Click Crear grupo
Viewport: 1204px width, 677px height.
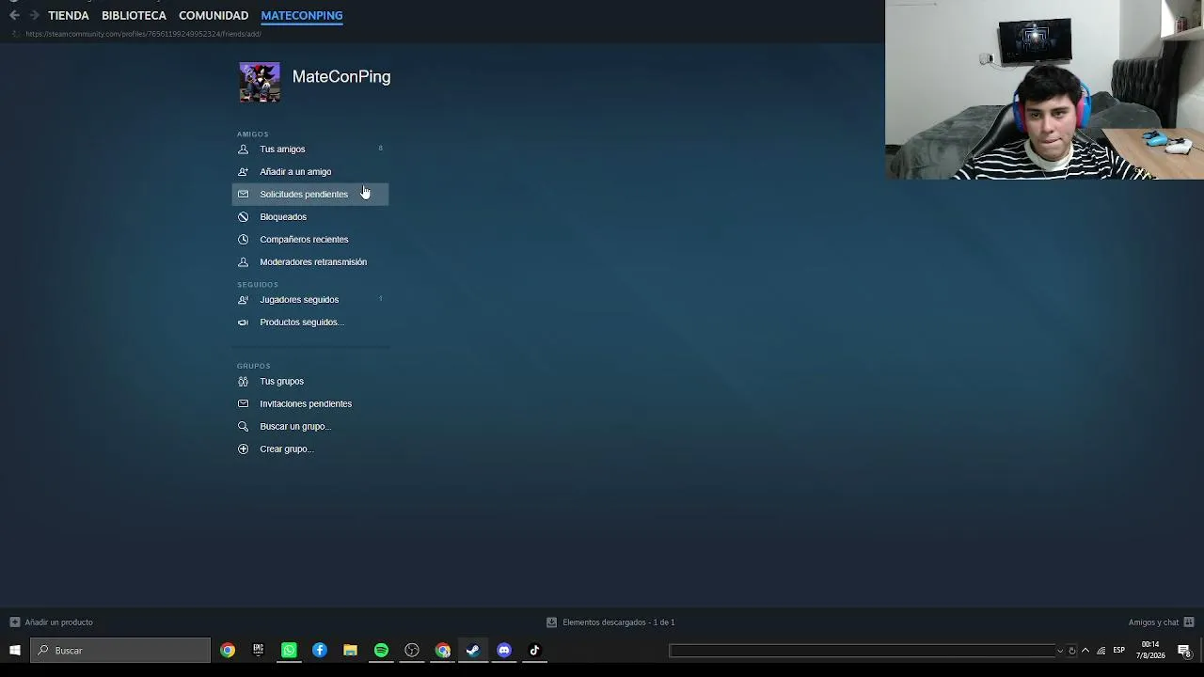coord(309,449)
